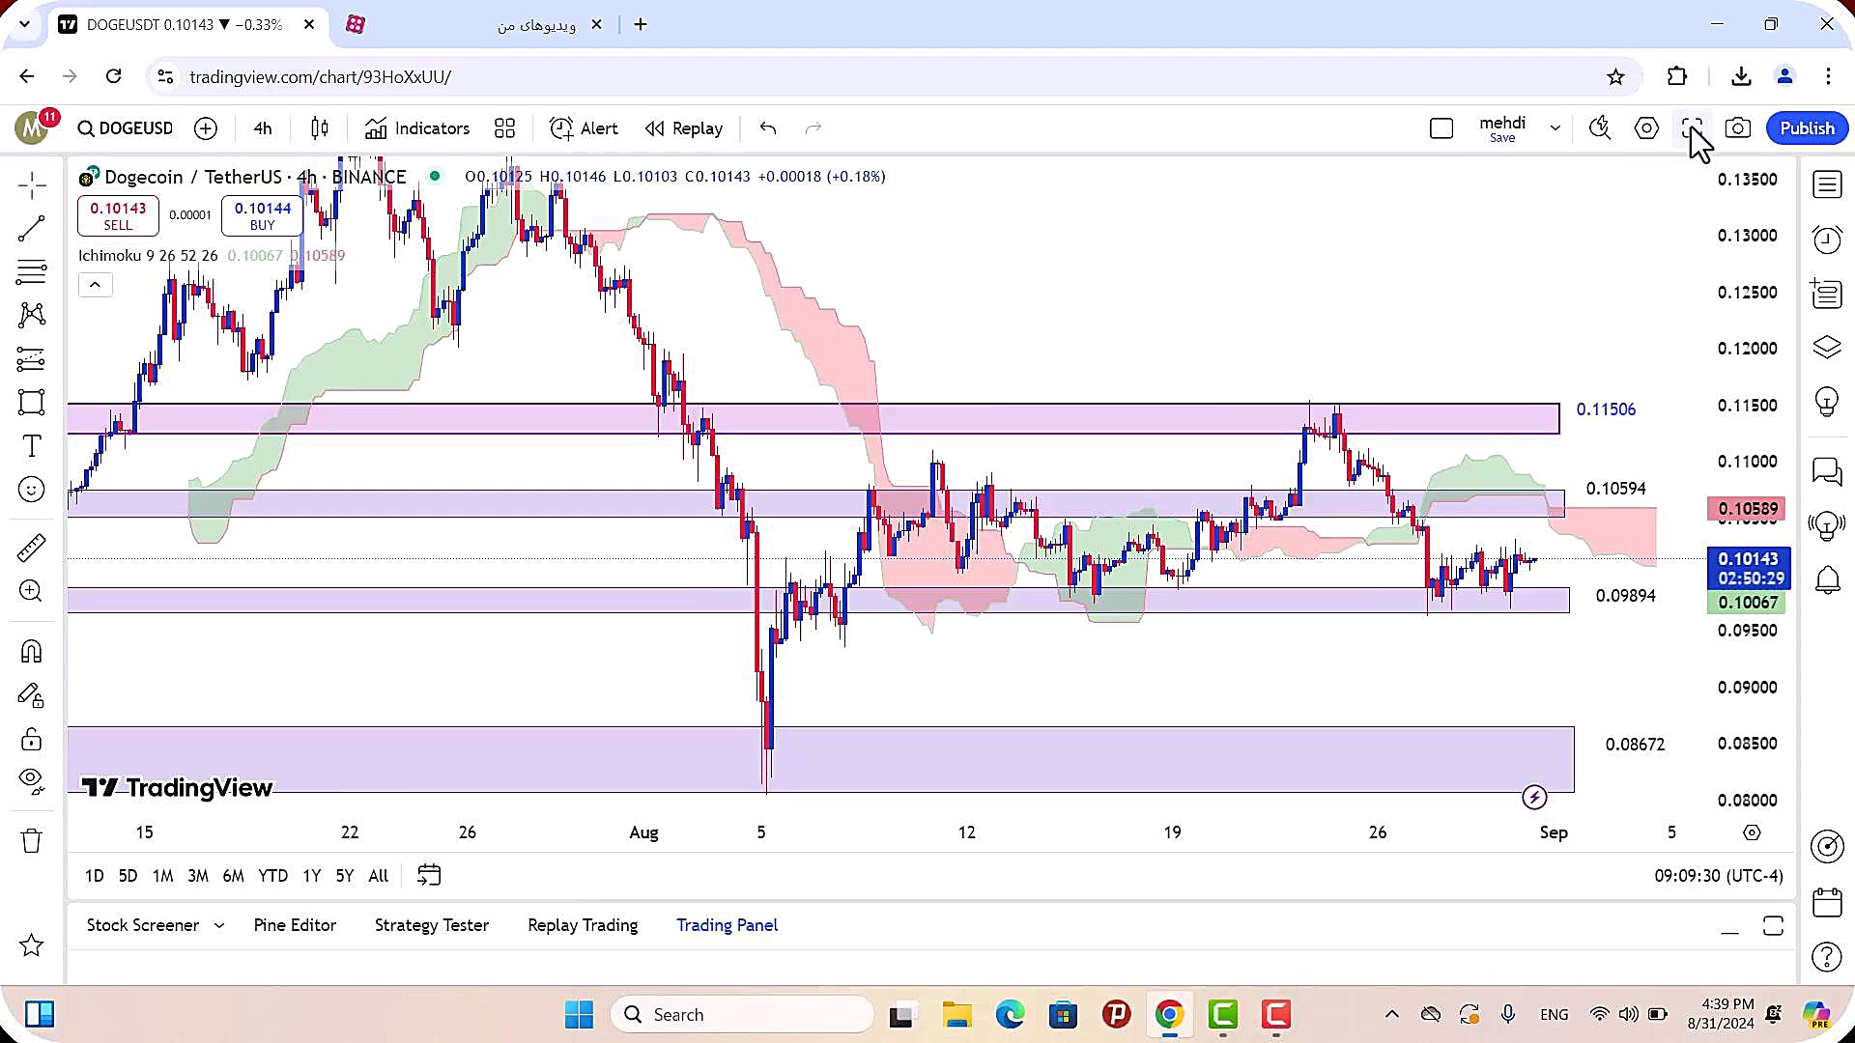Open the Pine Editor tab

(295, 925)
